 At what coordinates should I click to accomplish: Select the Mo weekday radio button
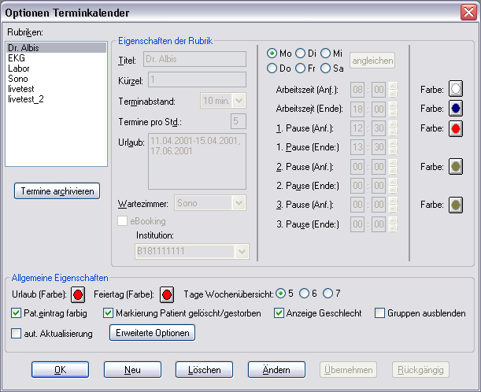point(272,54)
